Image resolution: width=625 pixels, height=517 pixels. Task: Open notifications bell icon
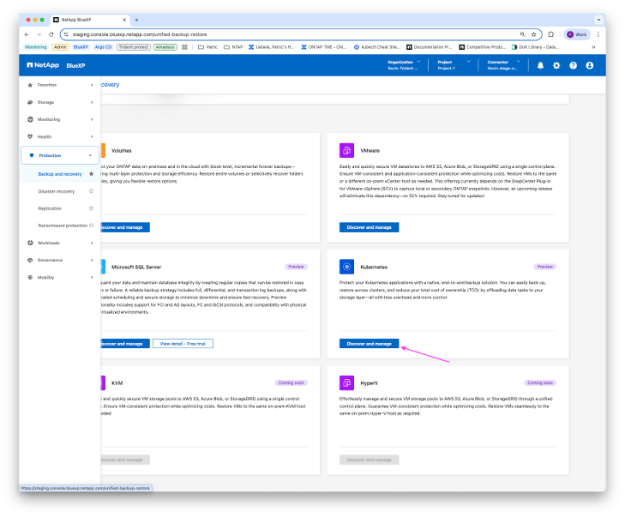tap(540, 65)
